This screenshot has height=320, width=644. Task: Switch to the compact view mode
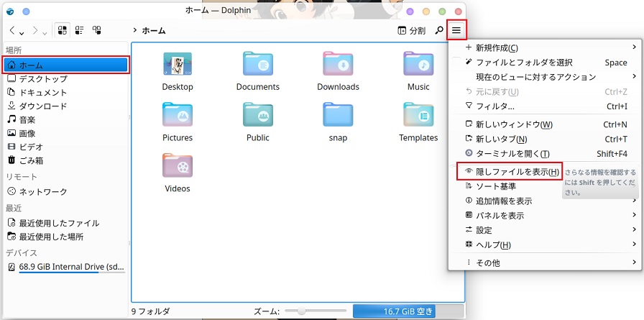click(80, 31)
